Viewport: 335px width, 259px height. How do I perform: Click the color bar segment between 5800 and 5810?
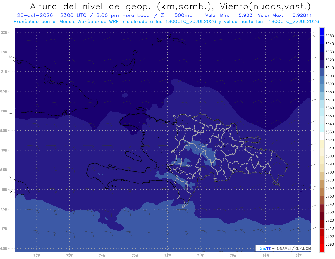(322, 152)
